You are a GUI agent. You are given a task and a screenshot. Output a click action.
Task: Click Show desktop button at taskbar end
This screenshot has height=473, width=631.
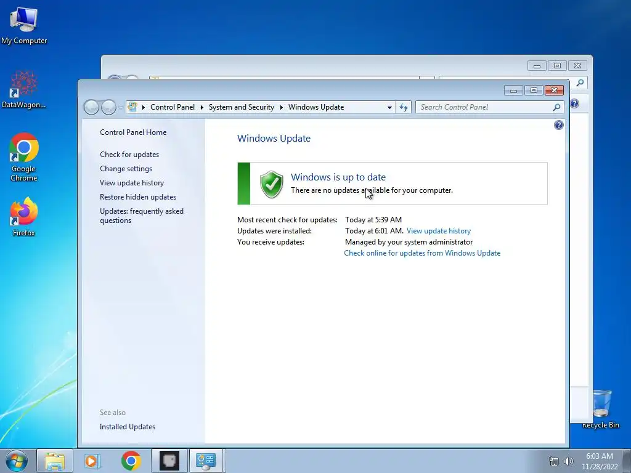click(x=627, y=461)
